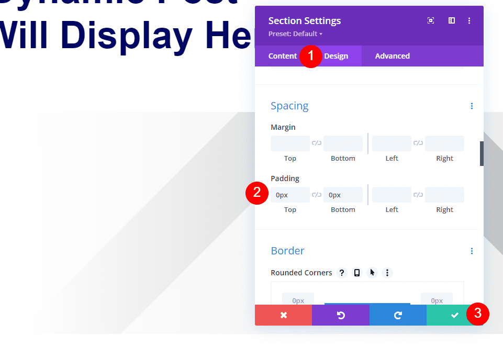Open the Spacing section options menu
503x346 pixels.
tap(472, 106)
